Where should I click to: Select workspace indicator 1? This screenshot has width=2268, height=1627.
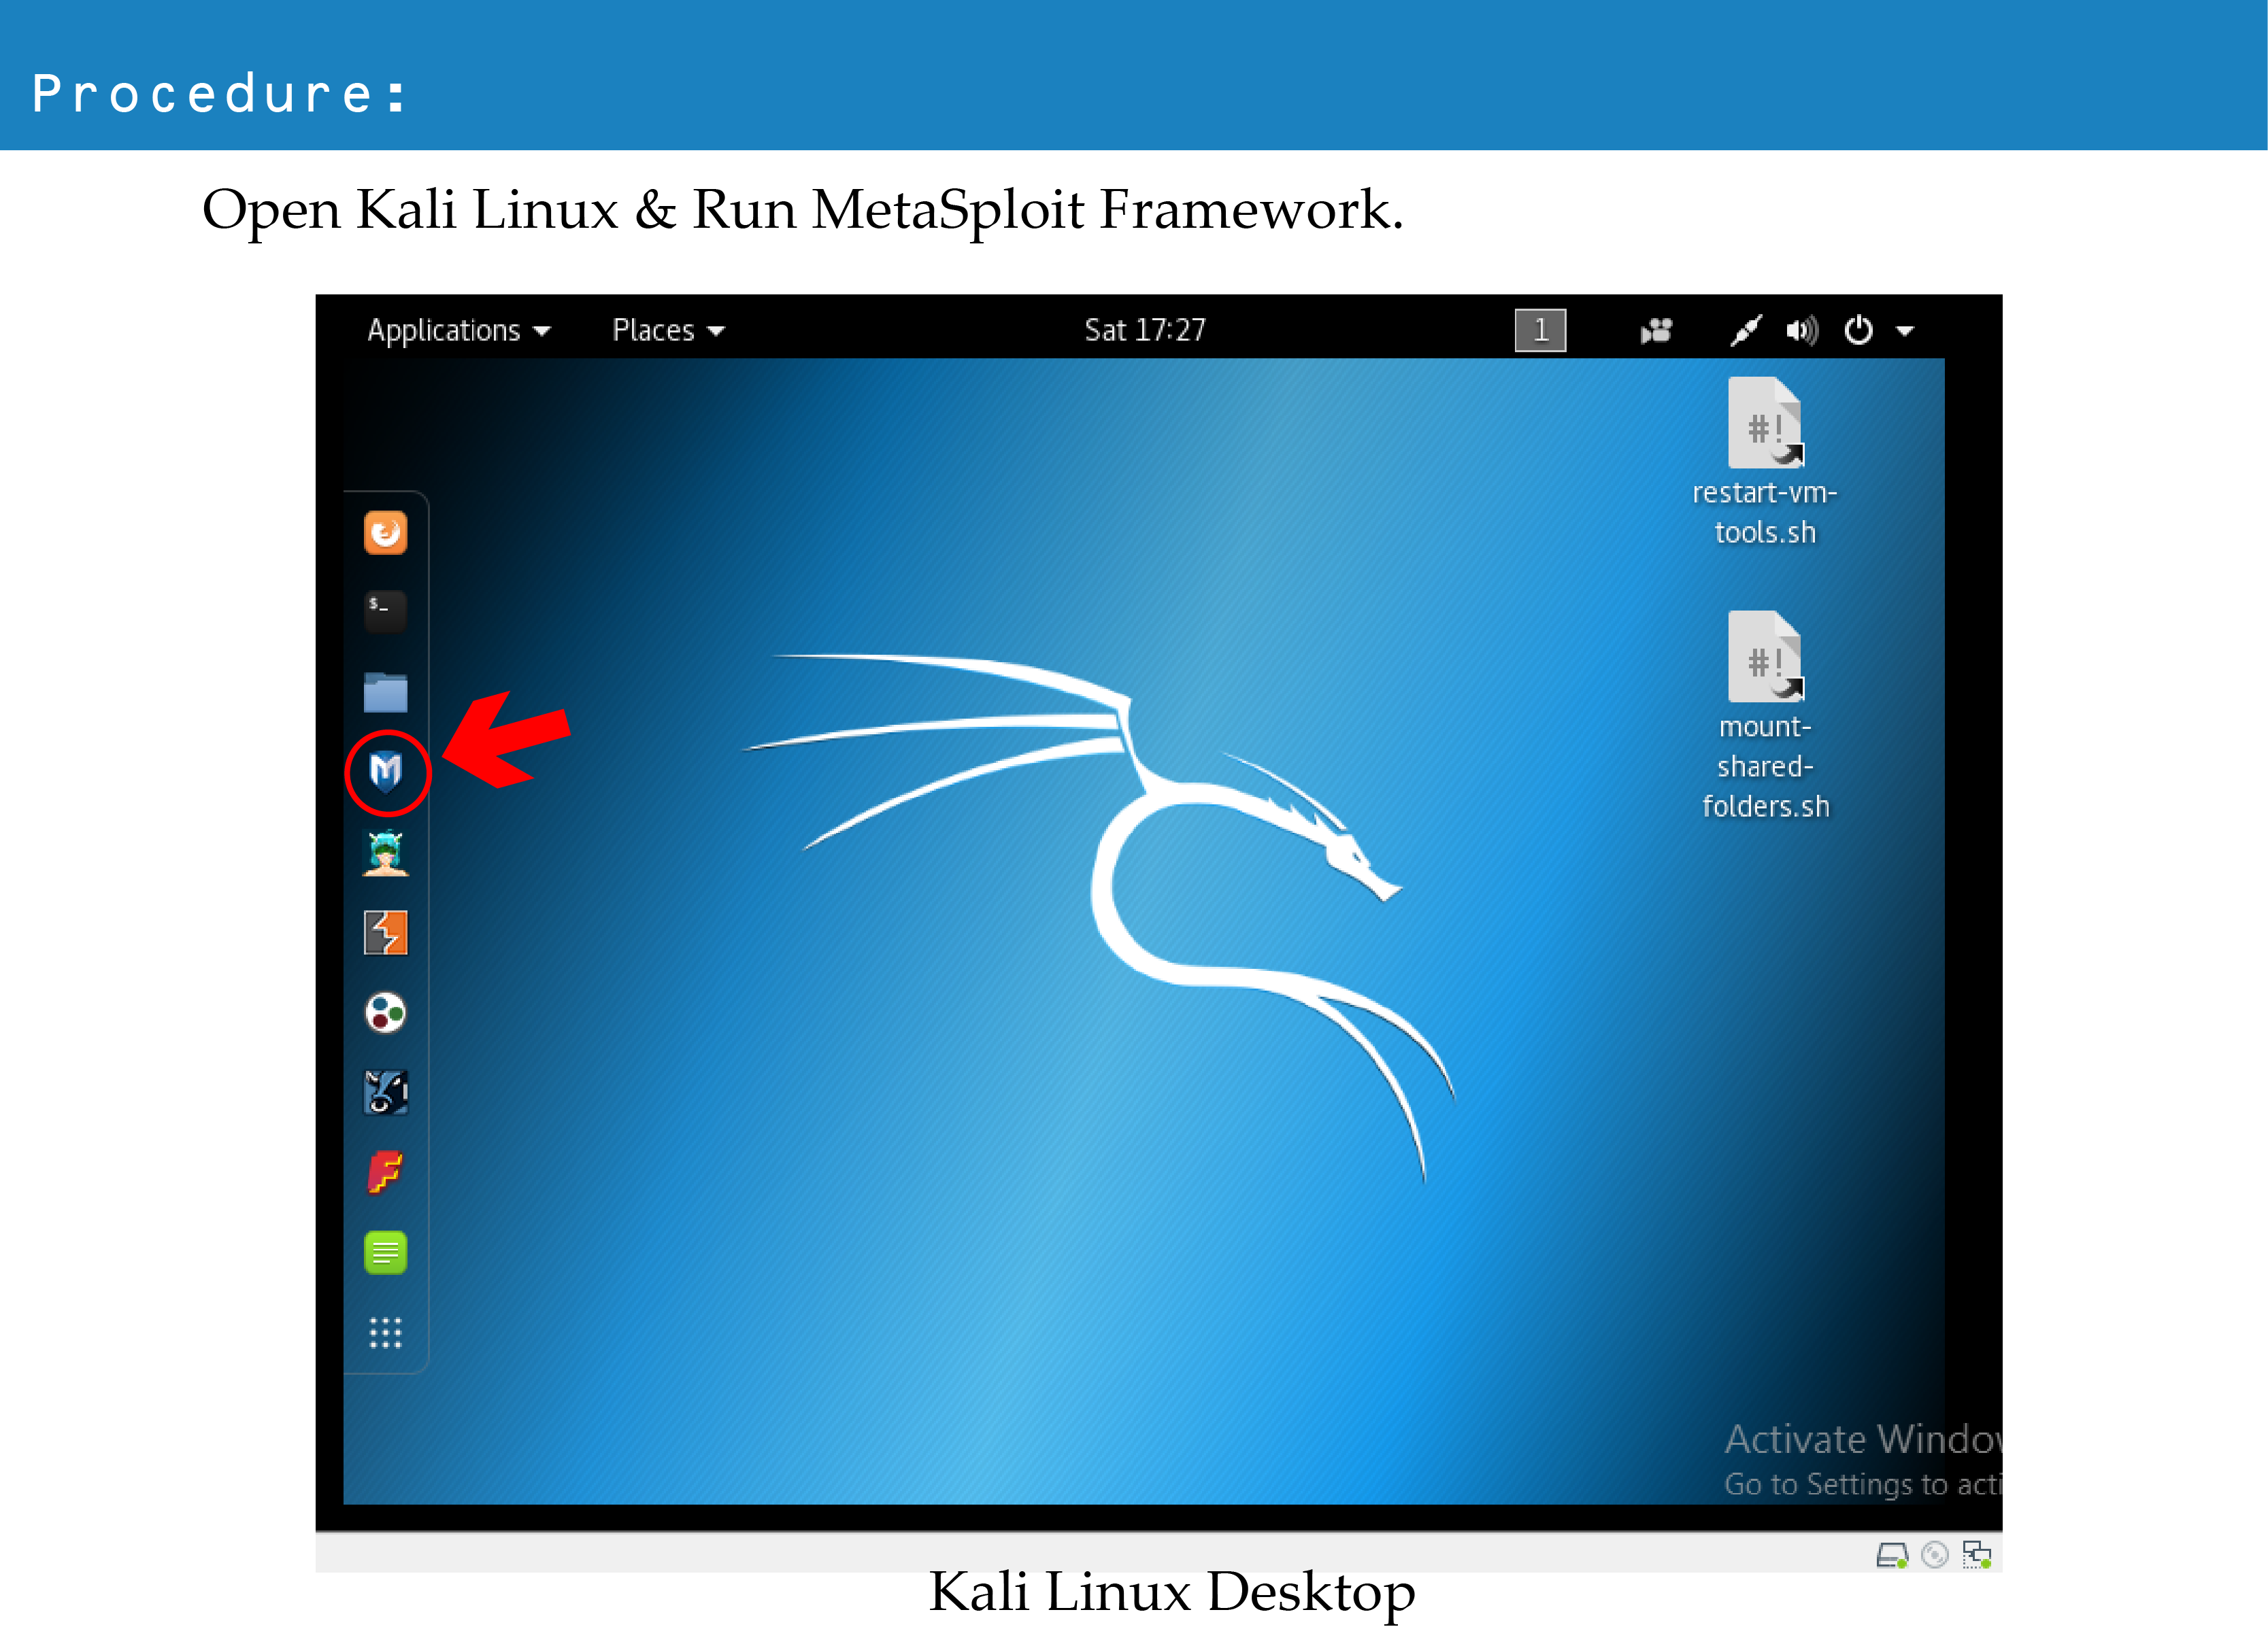[x=1540, y=331]
